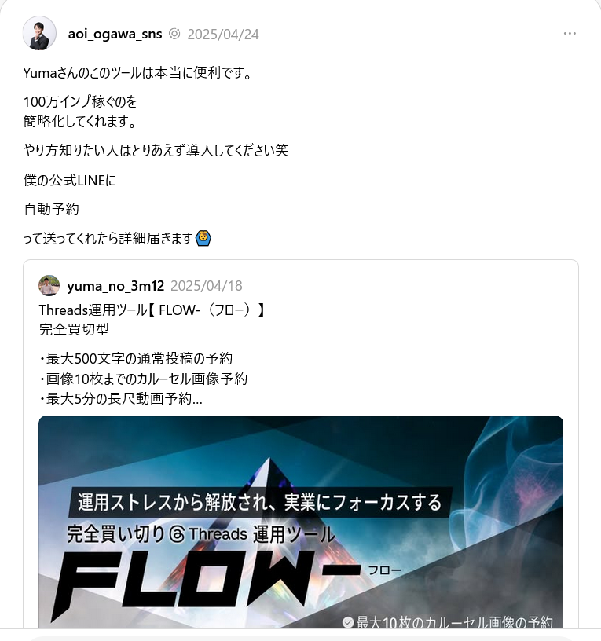This screenshot has height=641, width=601.
Task: Click the aoi_ogawa_sns username link
Action: 115,34
